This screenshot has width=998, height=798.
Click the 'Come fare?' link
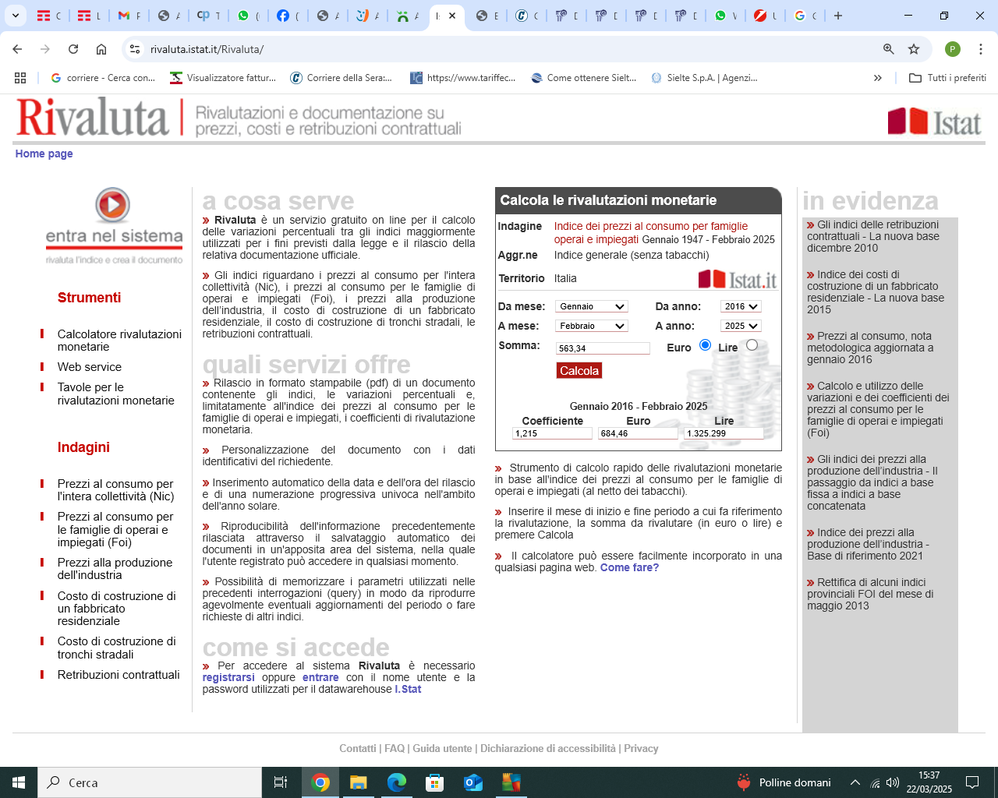click(629, 567)
